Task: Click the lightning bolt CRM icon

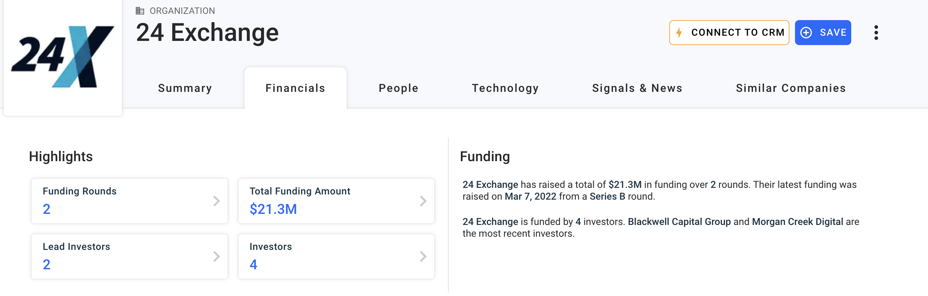Action: [679, 32]
